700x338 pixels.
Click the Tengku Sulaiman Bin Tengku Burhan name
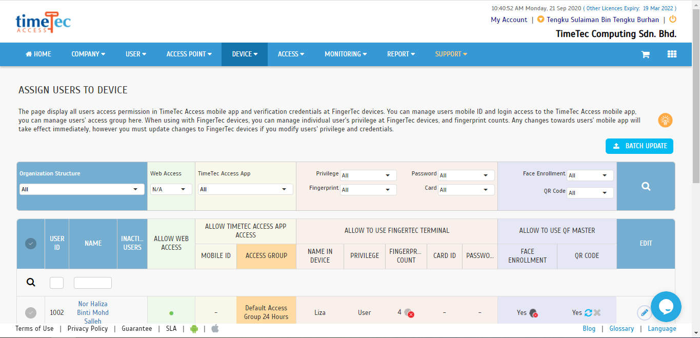pos(603,19)
